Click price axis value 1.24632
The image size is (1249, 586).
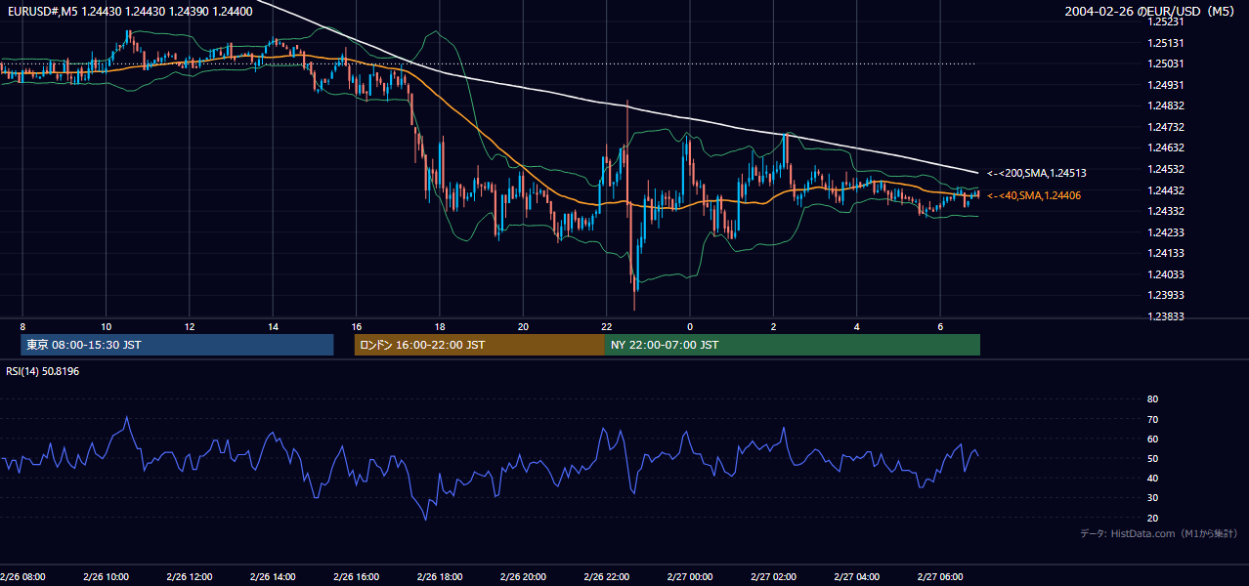1166,147
